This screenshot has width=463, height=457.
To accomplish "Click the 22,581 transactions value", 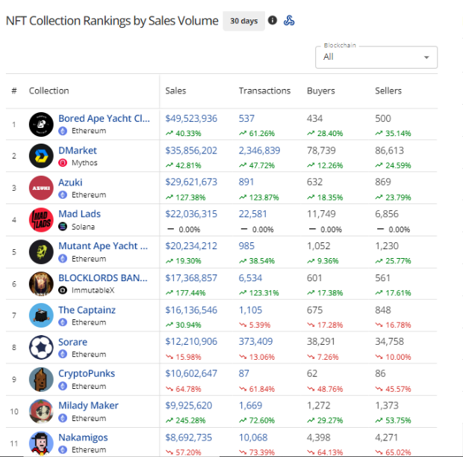I will [x=252, y=214].
